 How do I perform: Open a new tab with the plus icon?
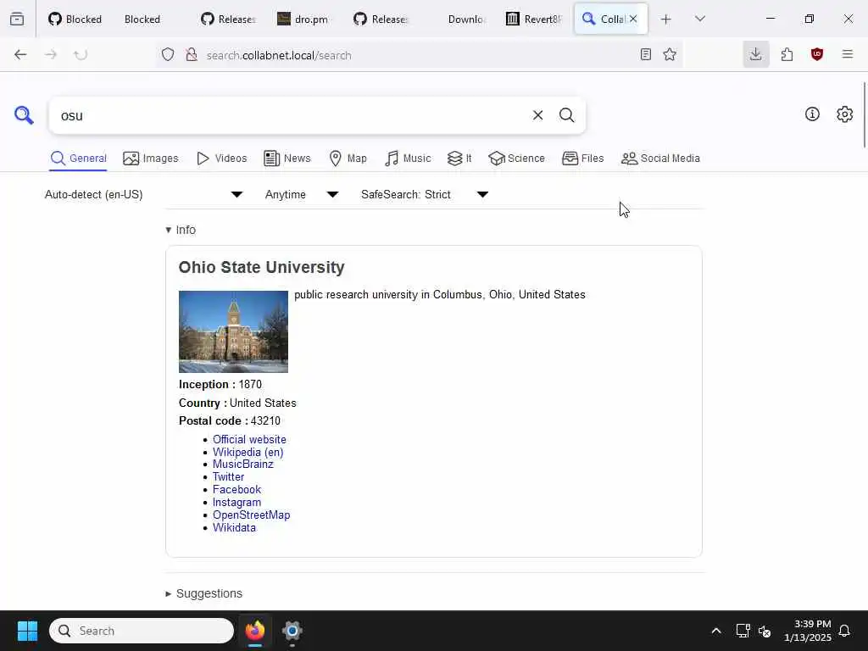(x=666, y=19)
